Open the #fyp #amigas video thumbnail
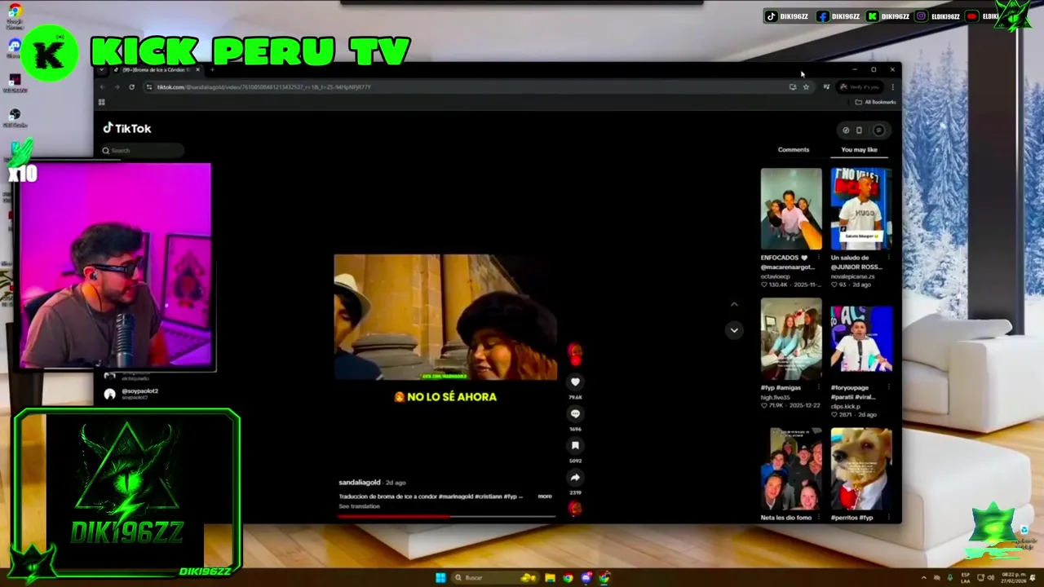The image size is (1044, 587). click(x=791, y=338)
